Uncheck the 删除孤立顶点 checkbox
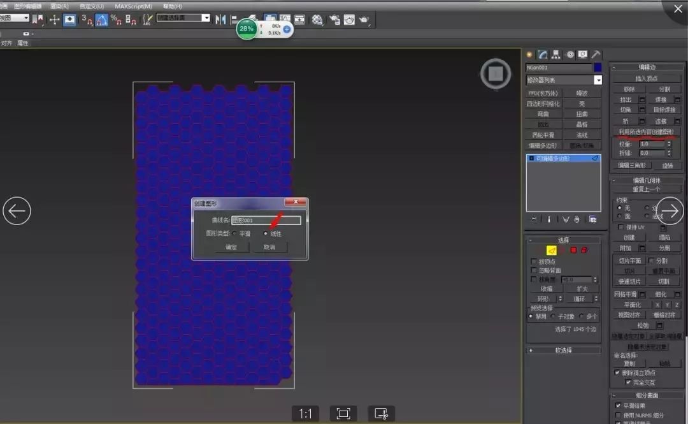Viewport: 688px width, 424px height. [x=617, y=372]
